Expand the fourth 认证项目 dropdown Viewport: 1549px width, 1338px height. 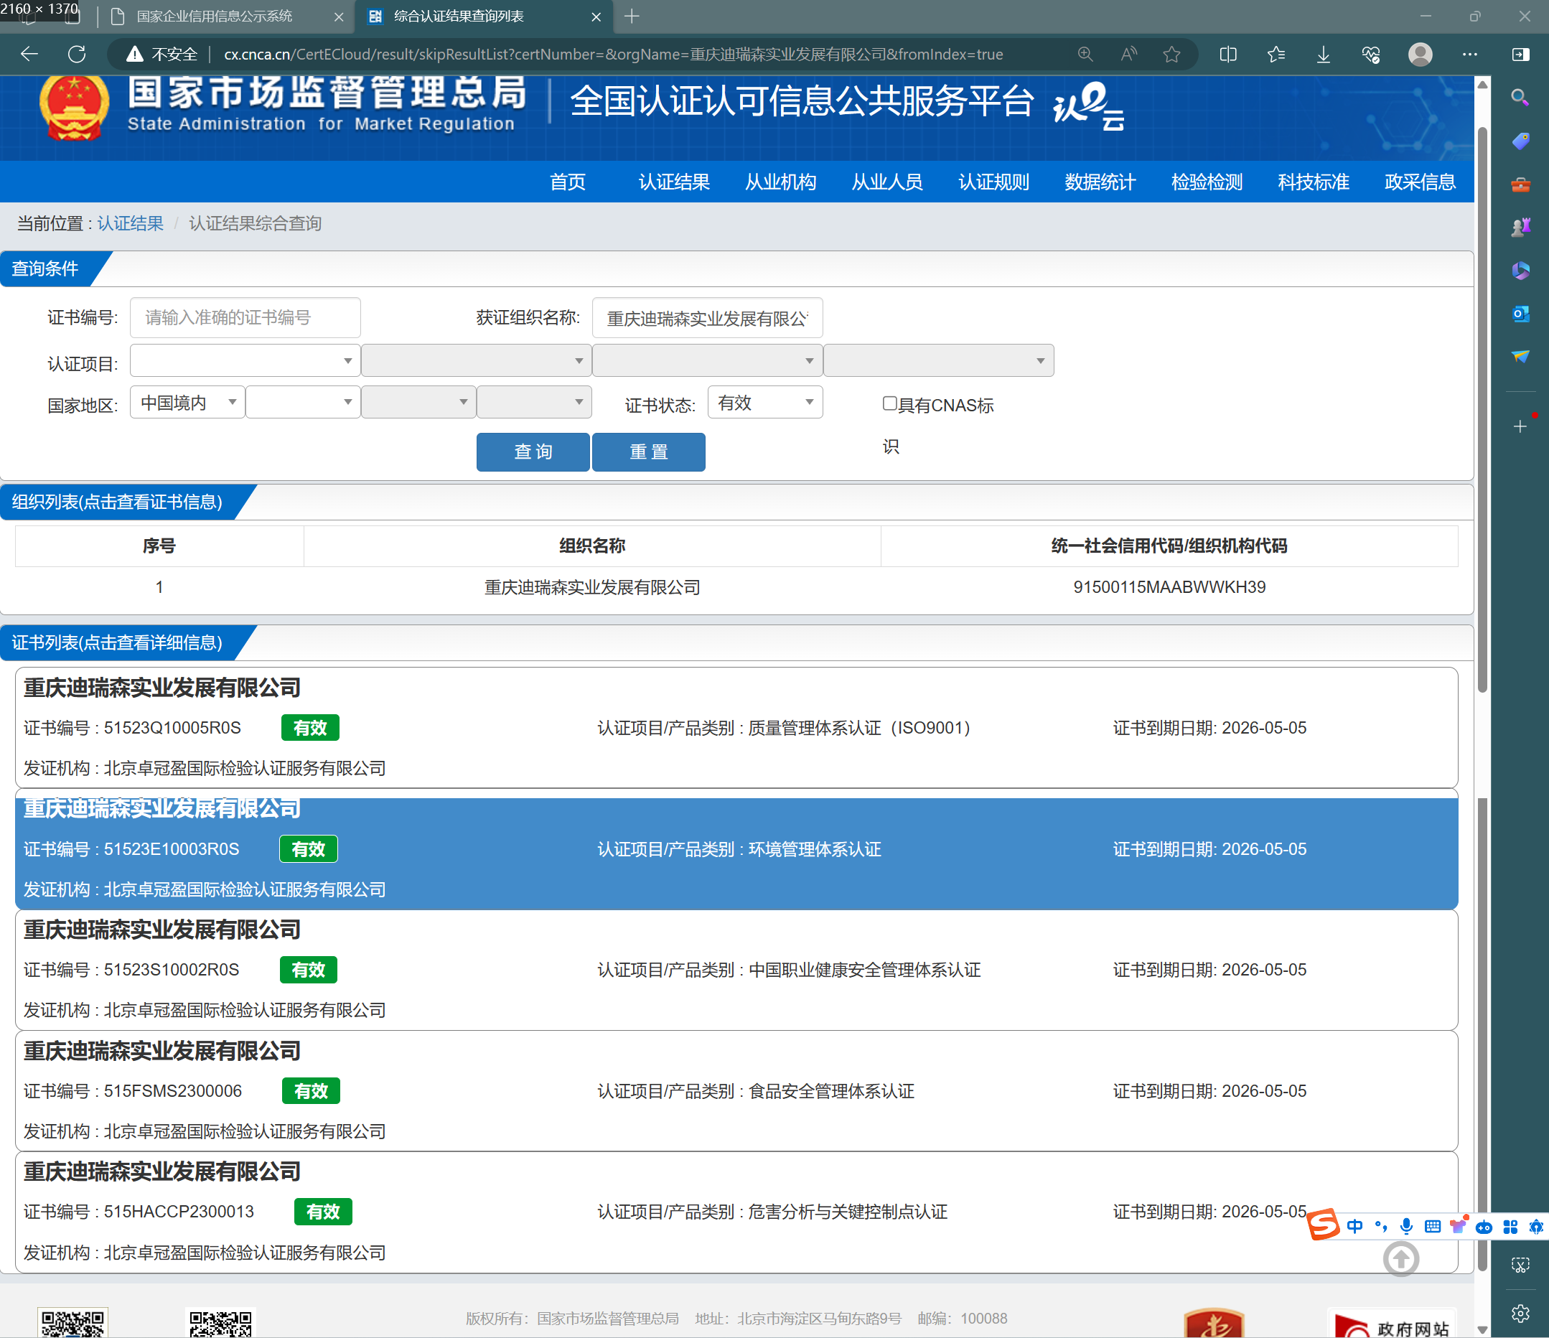coord(938,360)
